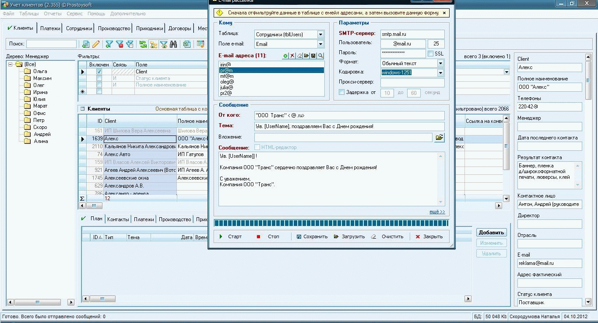Click the Закрыть button
The image size is (598, 323).
(x=429, y=236)
